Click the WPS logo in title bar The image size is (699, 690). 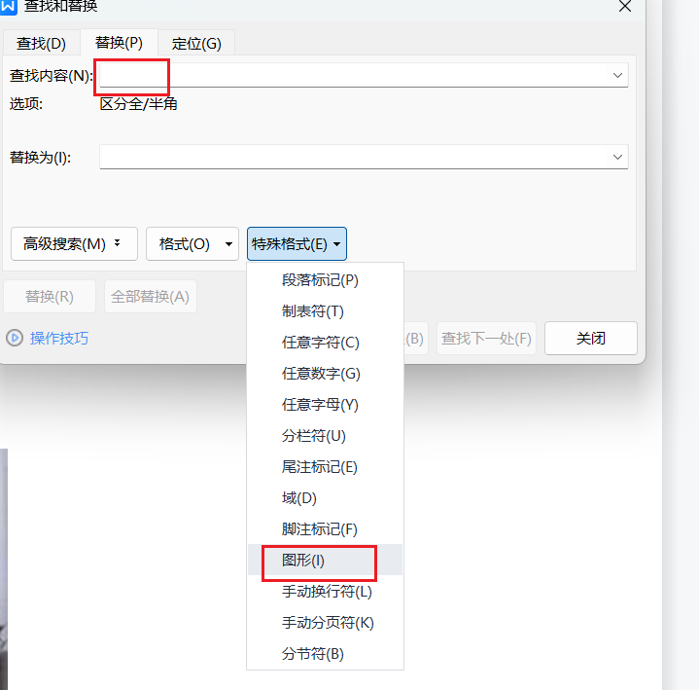9,6
